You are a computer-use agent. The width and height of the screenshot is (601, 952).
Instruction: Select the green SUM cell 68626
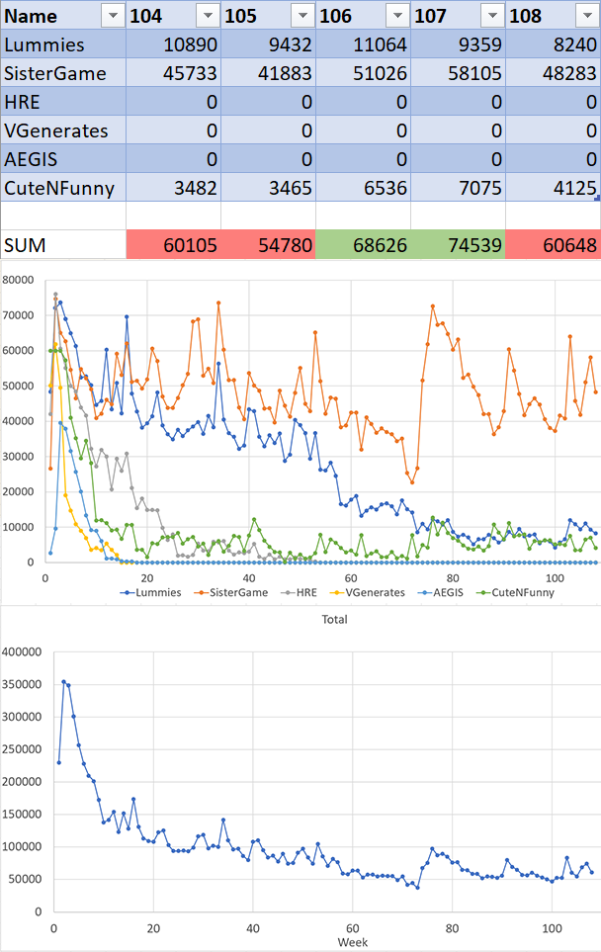(363, 245)
